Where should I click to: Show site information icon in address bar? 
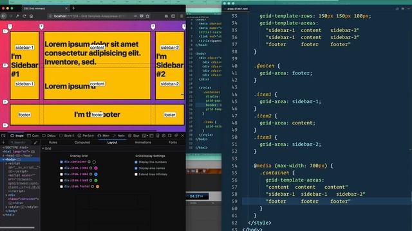[x=50, y=16]
